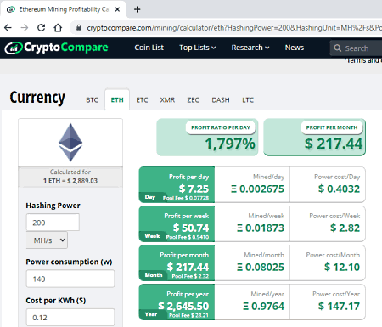Close the Ethereum Mining Profitability tab

click(x=117, y=9)
